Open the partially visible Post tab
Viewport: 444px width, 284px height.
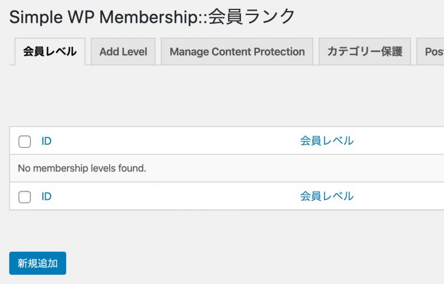tap(432, 52)
